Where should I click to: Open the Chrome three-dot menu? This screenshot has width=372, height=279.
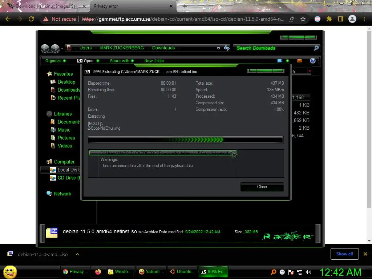pyautogui.click(x=364, y=19)
